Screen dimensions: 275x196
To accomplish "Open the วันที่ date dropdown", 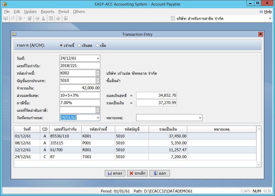I will click(98, 58).
